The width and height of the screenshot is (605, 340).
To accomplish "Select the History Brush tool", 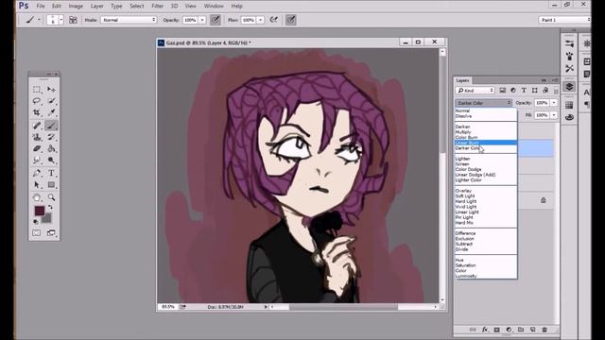I will (x=51, y=137).
